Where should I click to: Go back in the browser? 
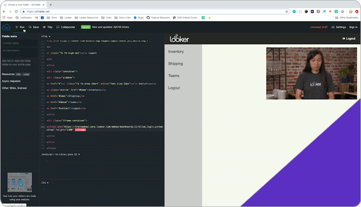tap(4, 12)
